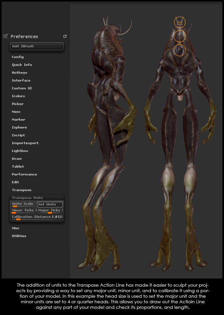Click the Preferences dock arrow icon
224x315 pixels.
[x=65, y=37]
